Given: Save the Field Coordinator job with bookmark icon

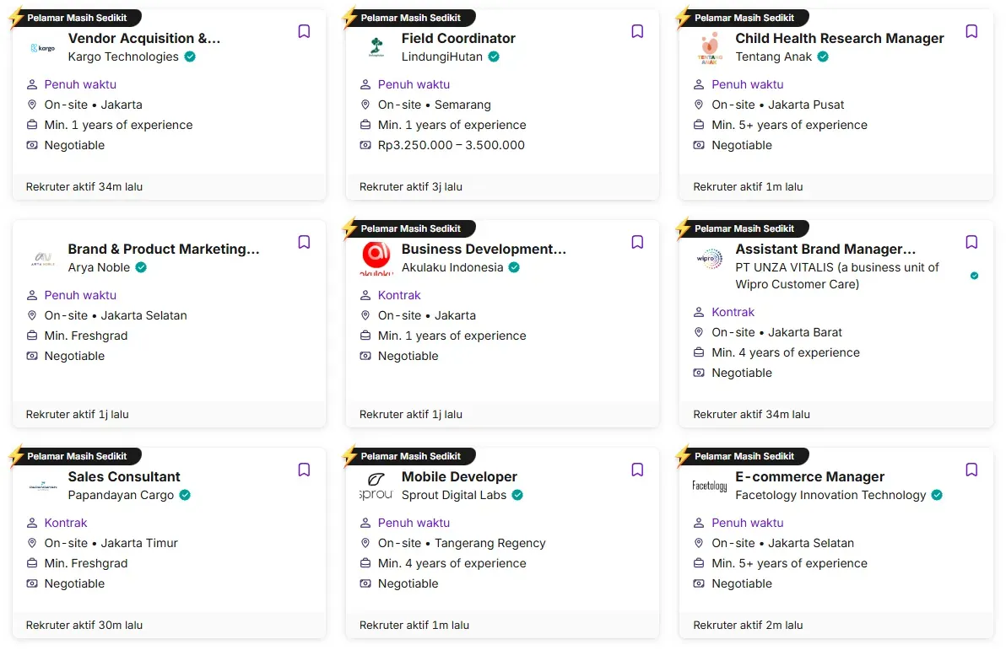Looking at the screenshot, I should (x=637, y=31).
